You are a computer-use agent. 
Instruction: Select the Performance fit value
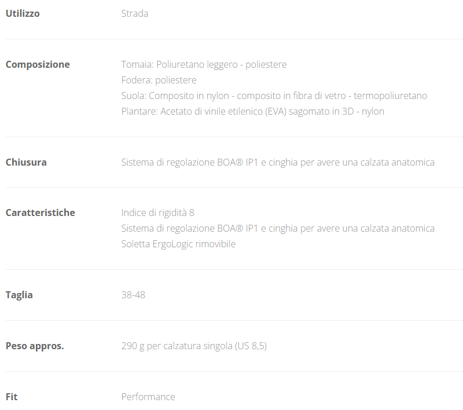(x=148, y=397)
